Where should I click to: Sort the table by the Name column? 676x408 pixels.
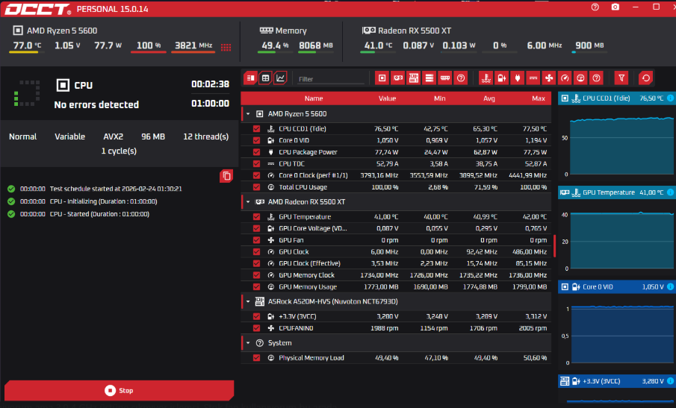pos(314,98)
